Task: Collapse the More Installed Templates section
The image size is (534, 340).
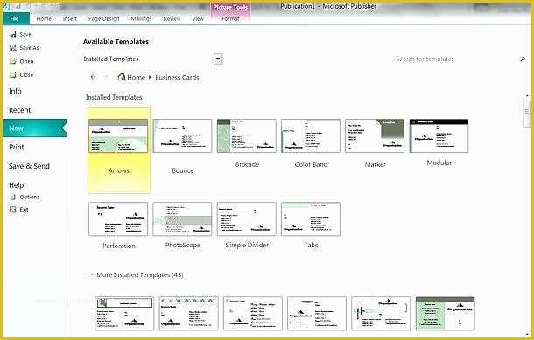Action: (91, 274)
